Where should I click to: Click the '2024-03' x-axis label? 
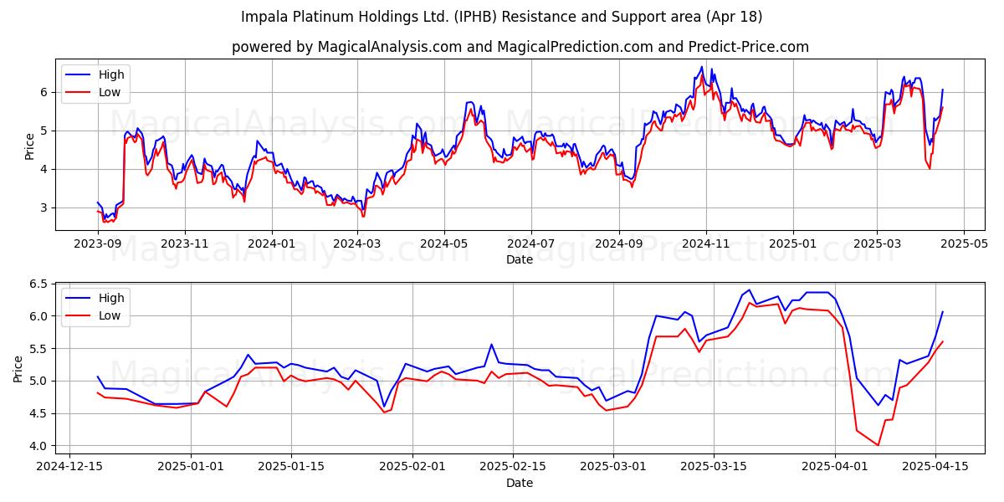coord(357,244)
